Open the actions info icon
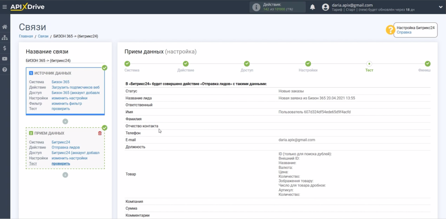 256,7
